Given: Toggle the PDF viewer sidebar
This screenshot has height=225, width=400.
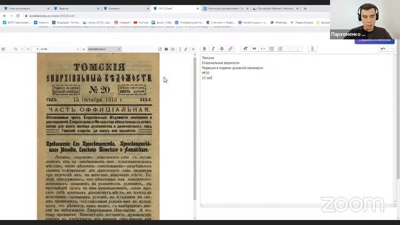Looking at the screenshot, I should (3, 49).
